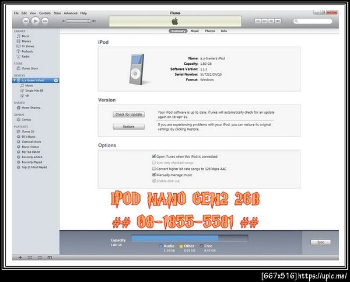This screenshot has height=282, width=350.
Task: Switch to the Photos tab
Action: 210,31
